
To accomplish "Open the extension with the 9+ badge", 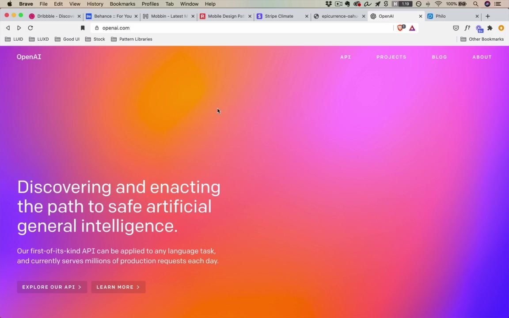I will (479, 29).
